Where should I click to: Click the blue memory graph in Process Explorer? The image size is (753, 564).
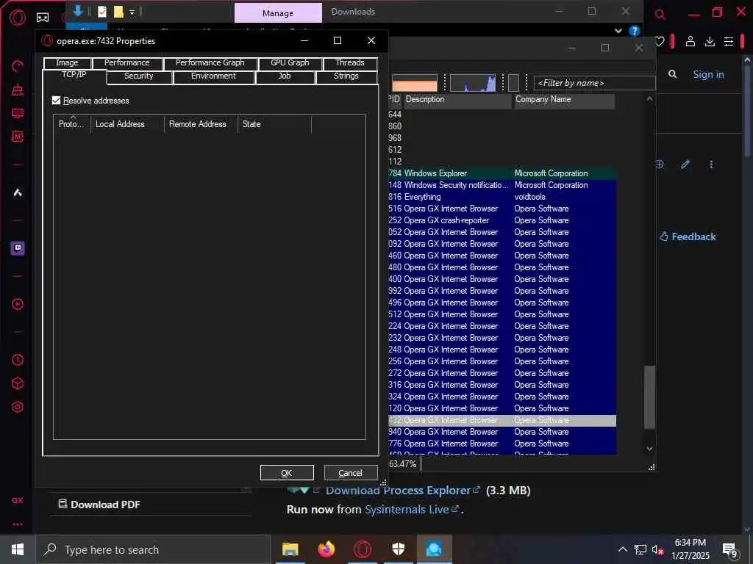click(473, 83)
